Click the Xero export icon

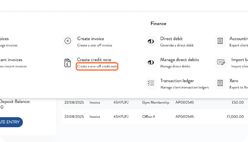click(x=220, y=83)
